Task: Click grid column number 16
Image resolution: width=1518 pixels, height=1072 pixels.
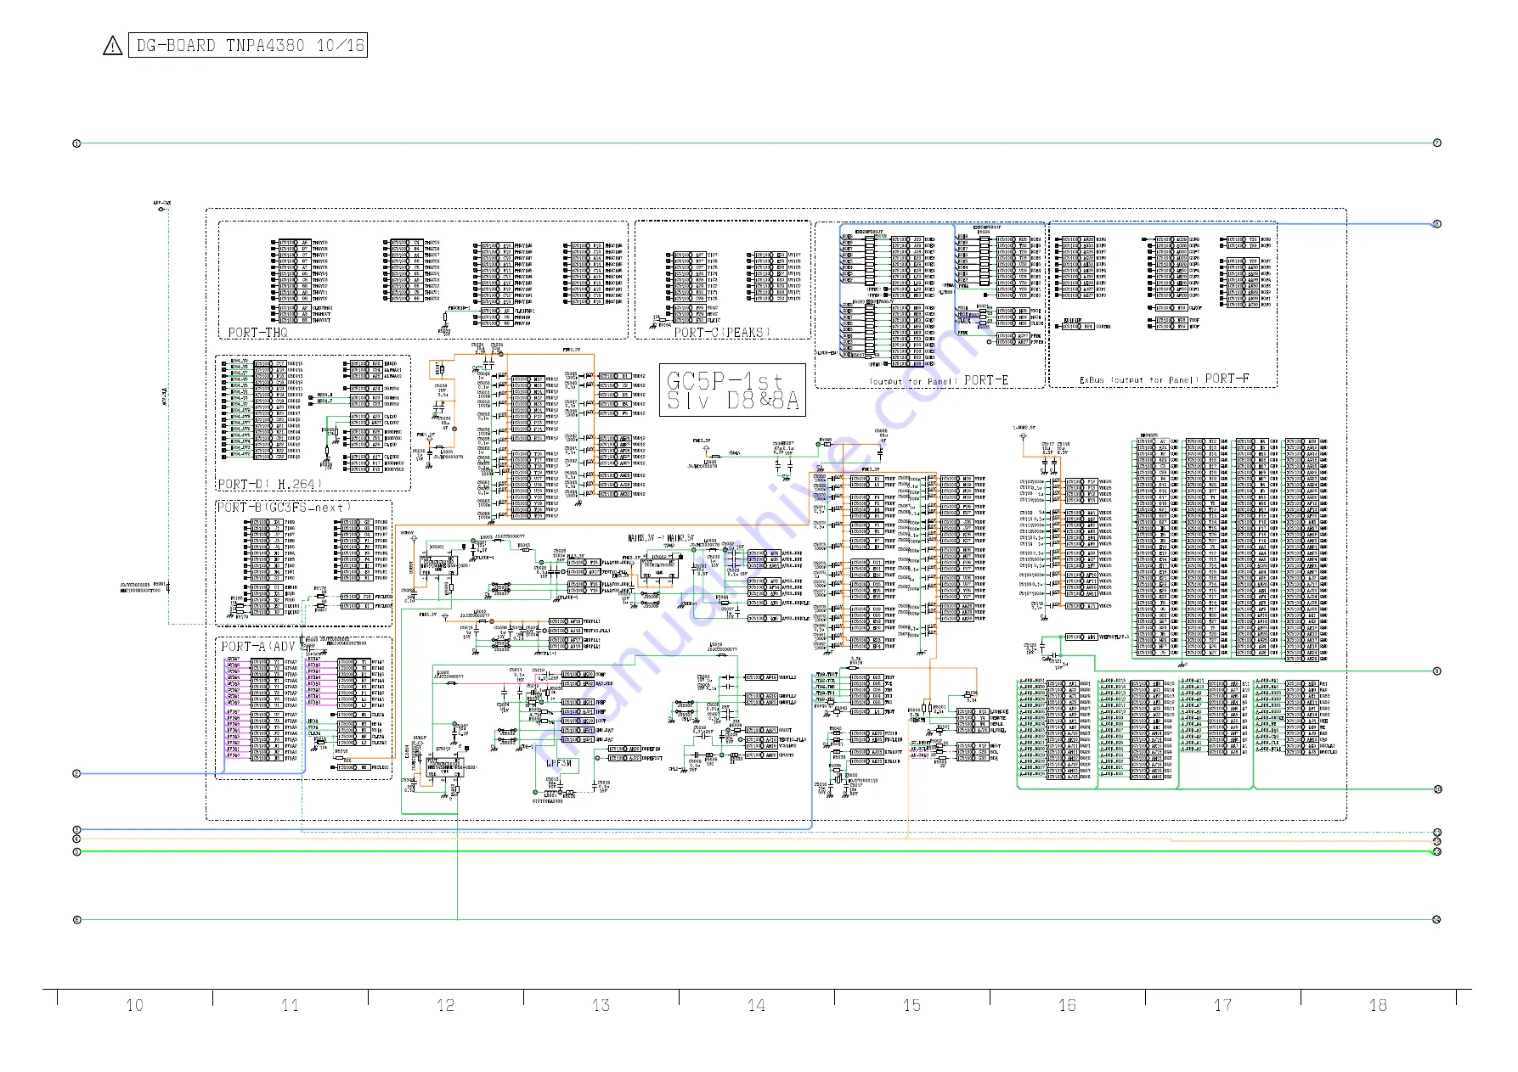Action: coord(1067,1006)
